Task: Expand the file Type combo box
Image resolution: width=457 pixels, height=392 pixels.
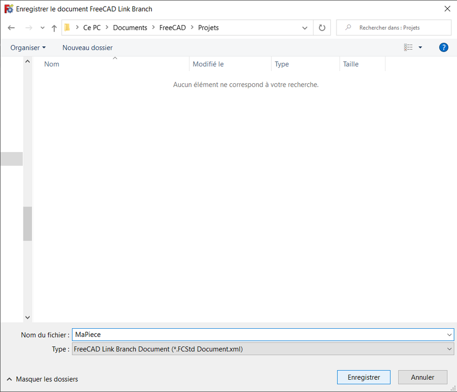Action: point(262,349)
